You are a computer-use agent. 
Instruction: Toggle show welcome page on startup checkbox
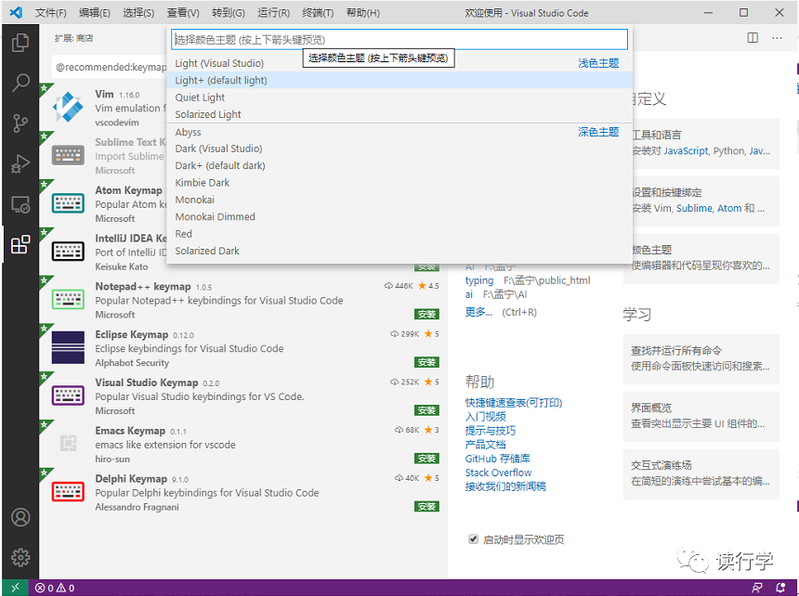tap(474, 539)
